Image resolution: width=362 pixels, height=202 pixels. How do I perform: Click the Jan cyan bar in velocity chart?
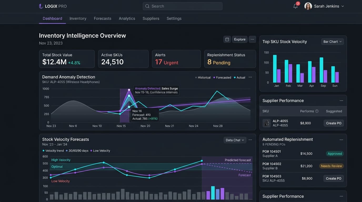pyautogui.click(x=275, y=69)
